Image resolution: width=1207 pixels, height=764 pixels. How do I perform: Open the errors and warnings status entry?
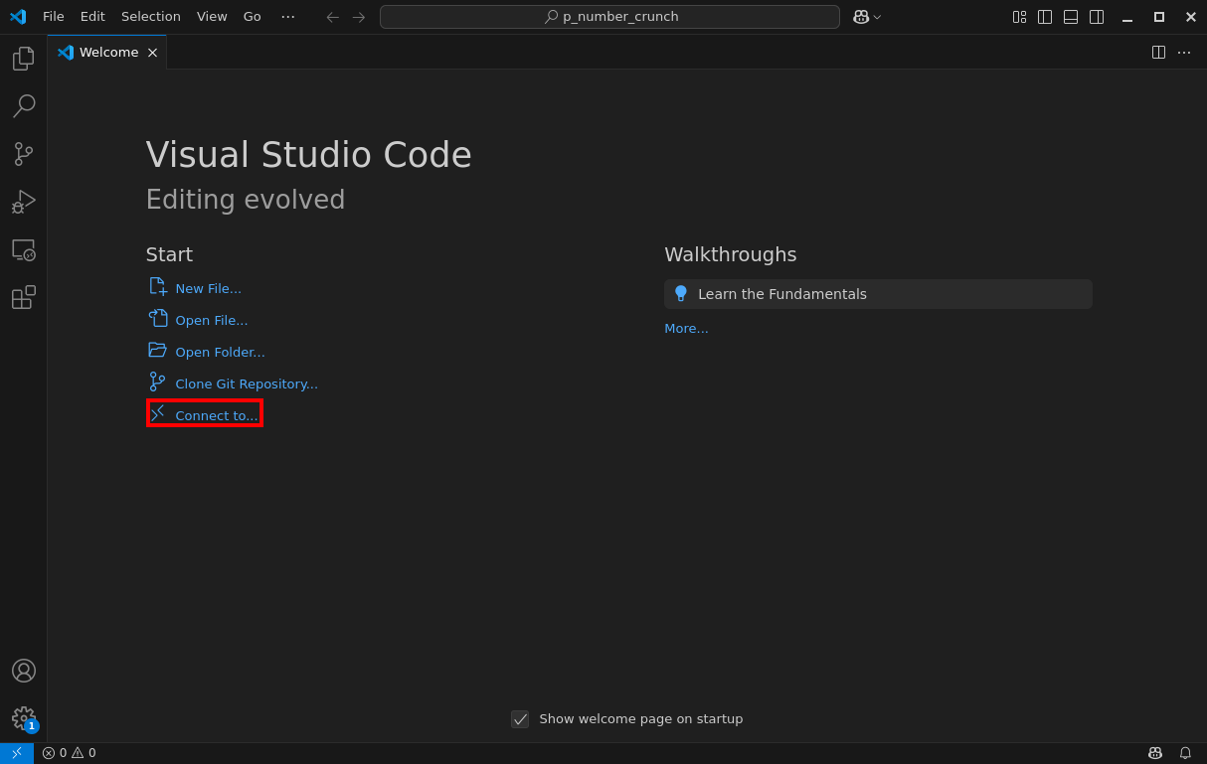[70, 753]
